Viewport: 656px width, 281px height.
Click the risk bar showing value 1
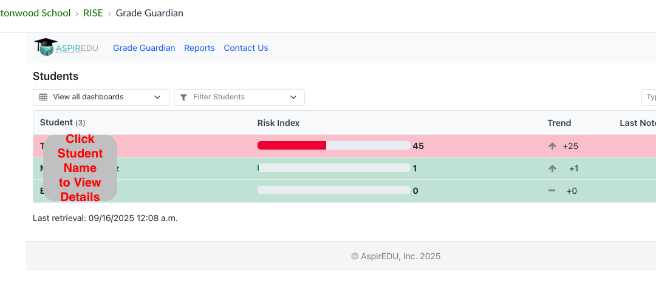coord(333,168)
